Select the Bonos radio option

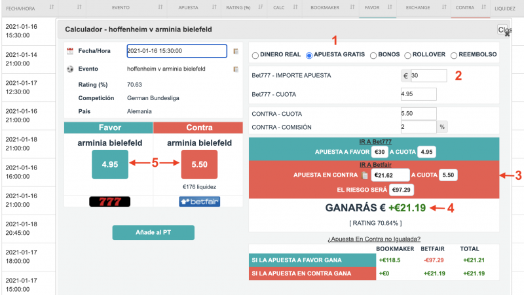(374, 56)
